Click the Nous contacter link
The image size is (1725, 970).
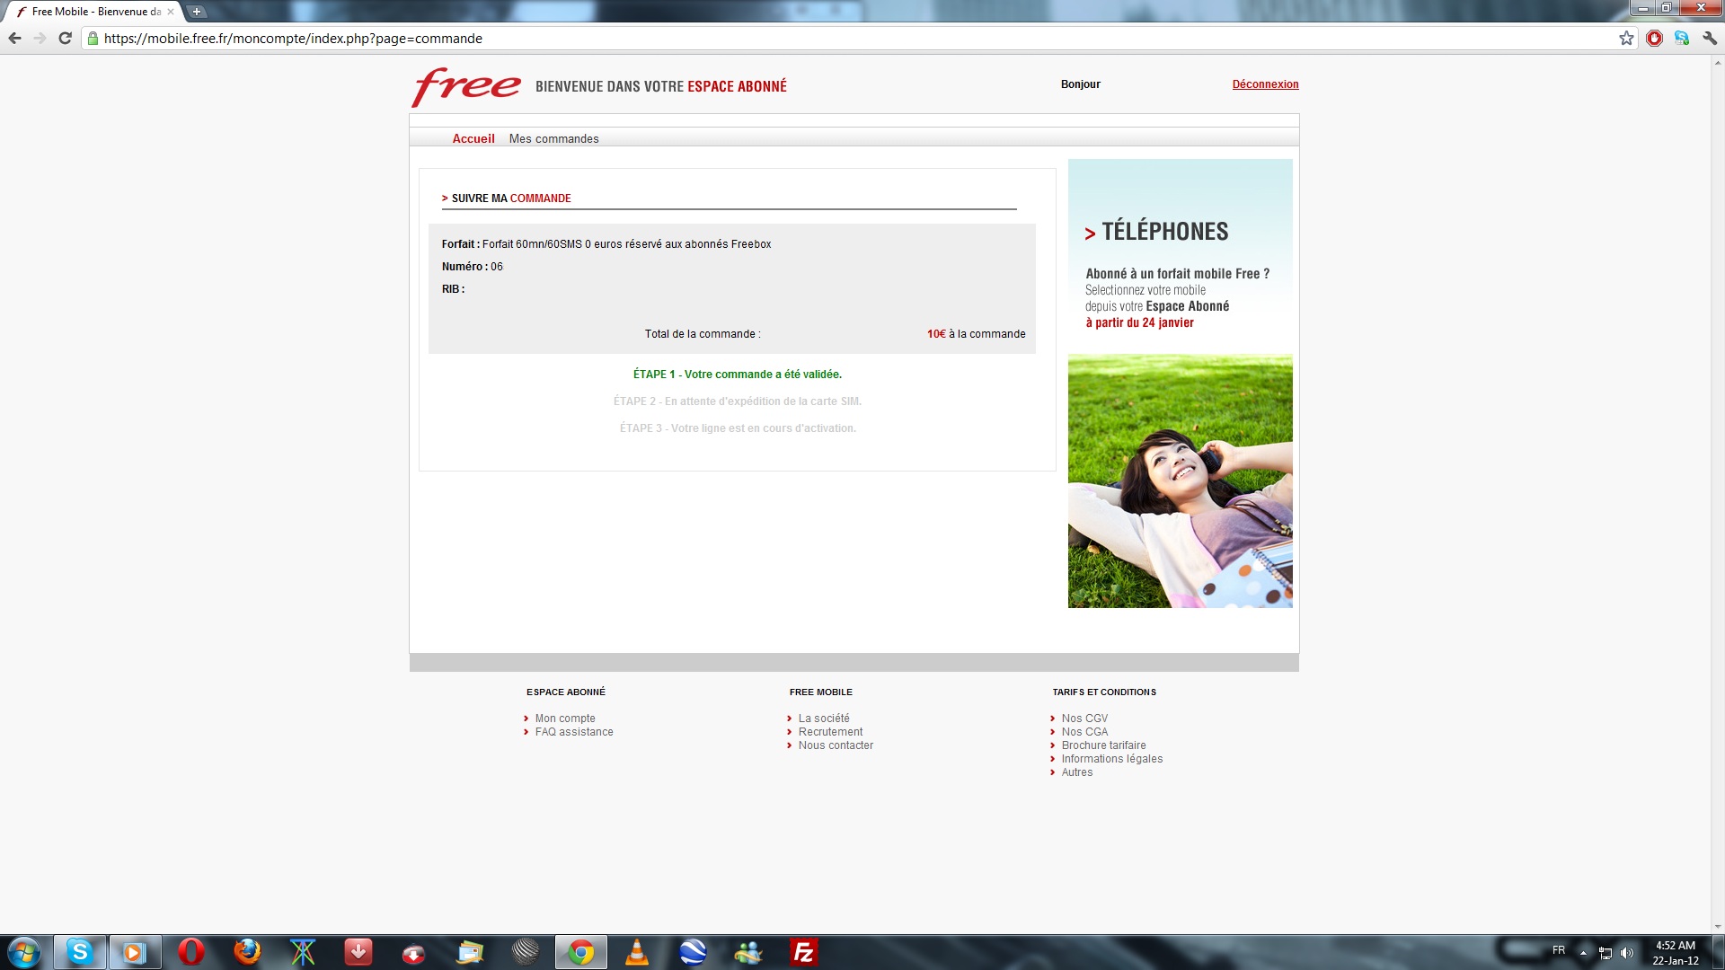click(x=836, y=745)
